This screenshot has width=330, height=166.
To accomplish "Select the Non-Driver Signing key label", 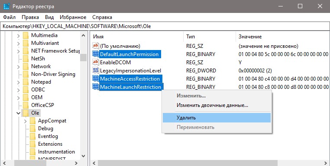I will point(53,74).
